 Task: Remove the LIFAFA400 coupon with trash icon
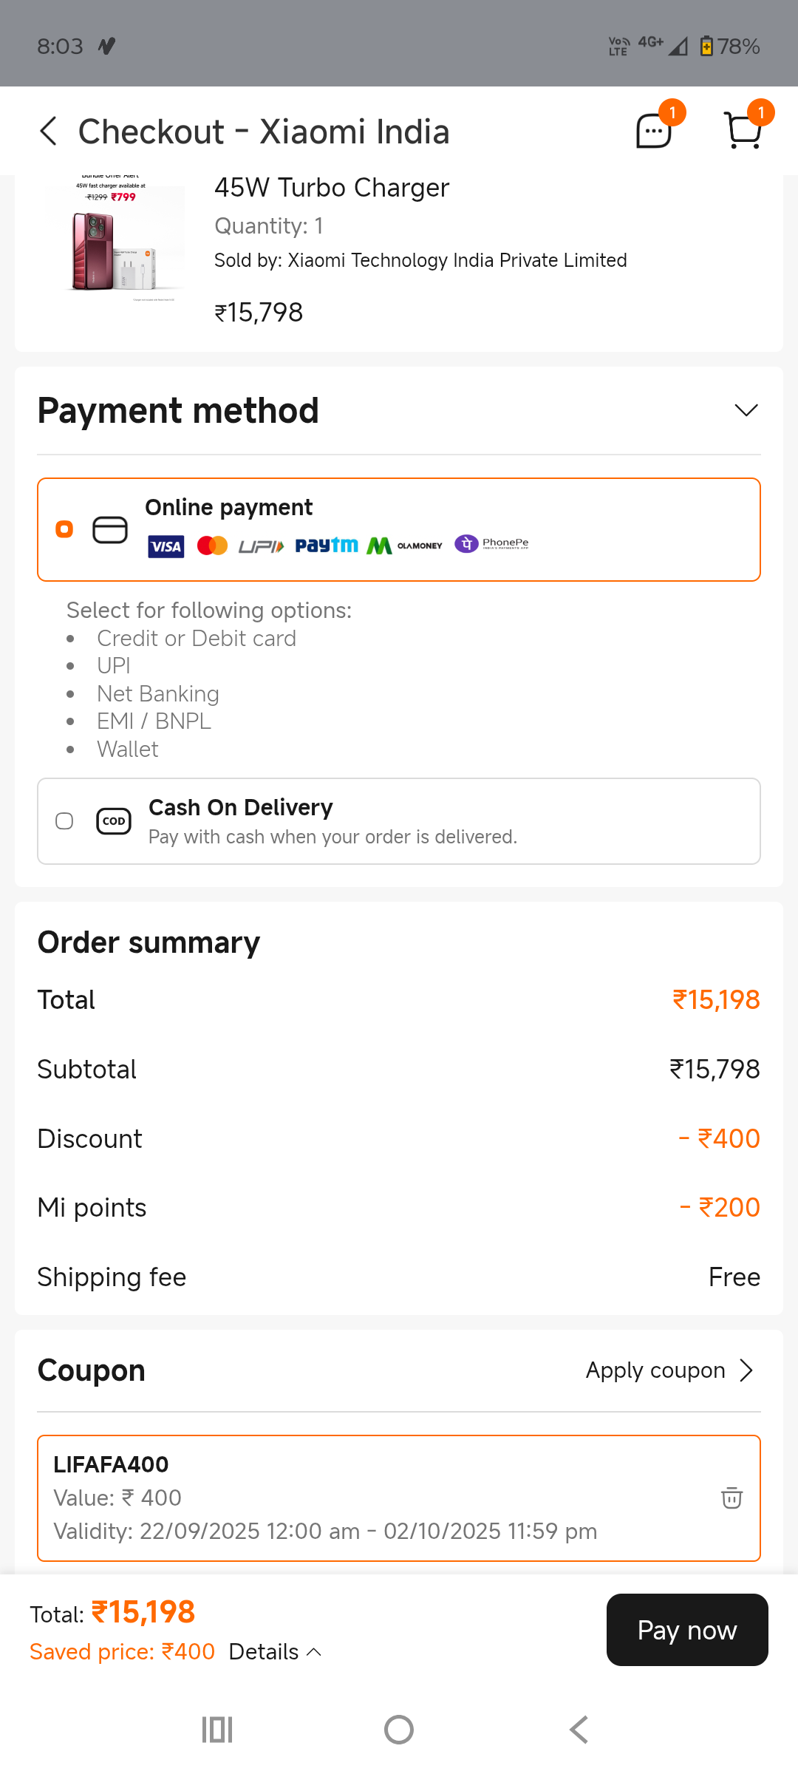pyautogui.click(x=731, y=1498)
